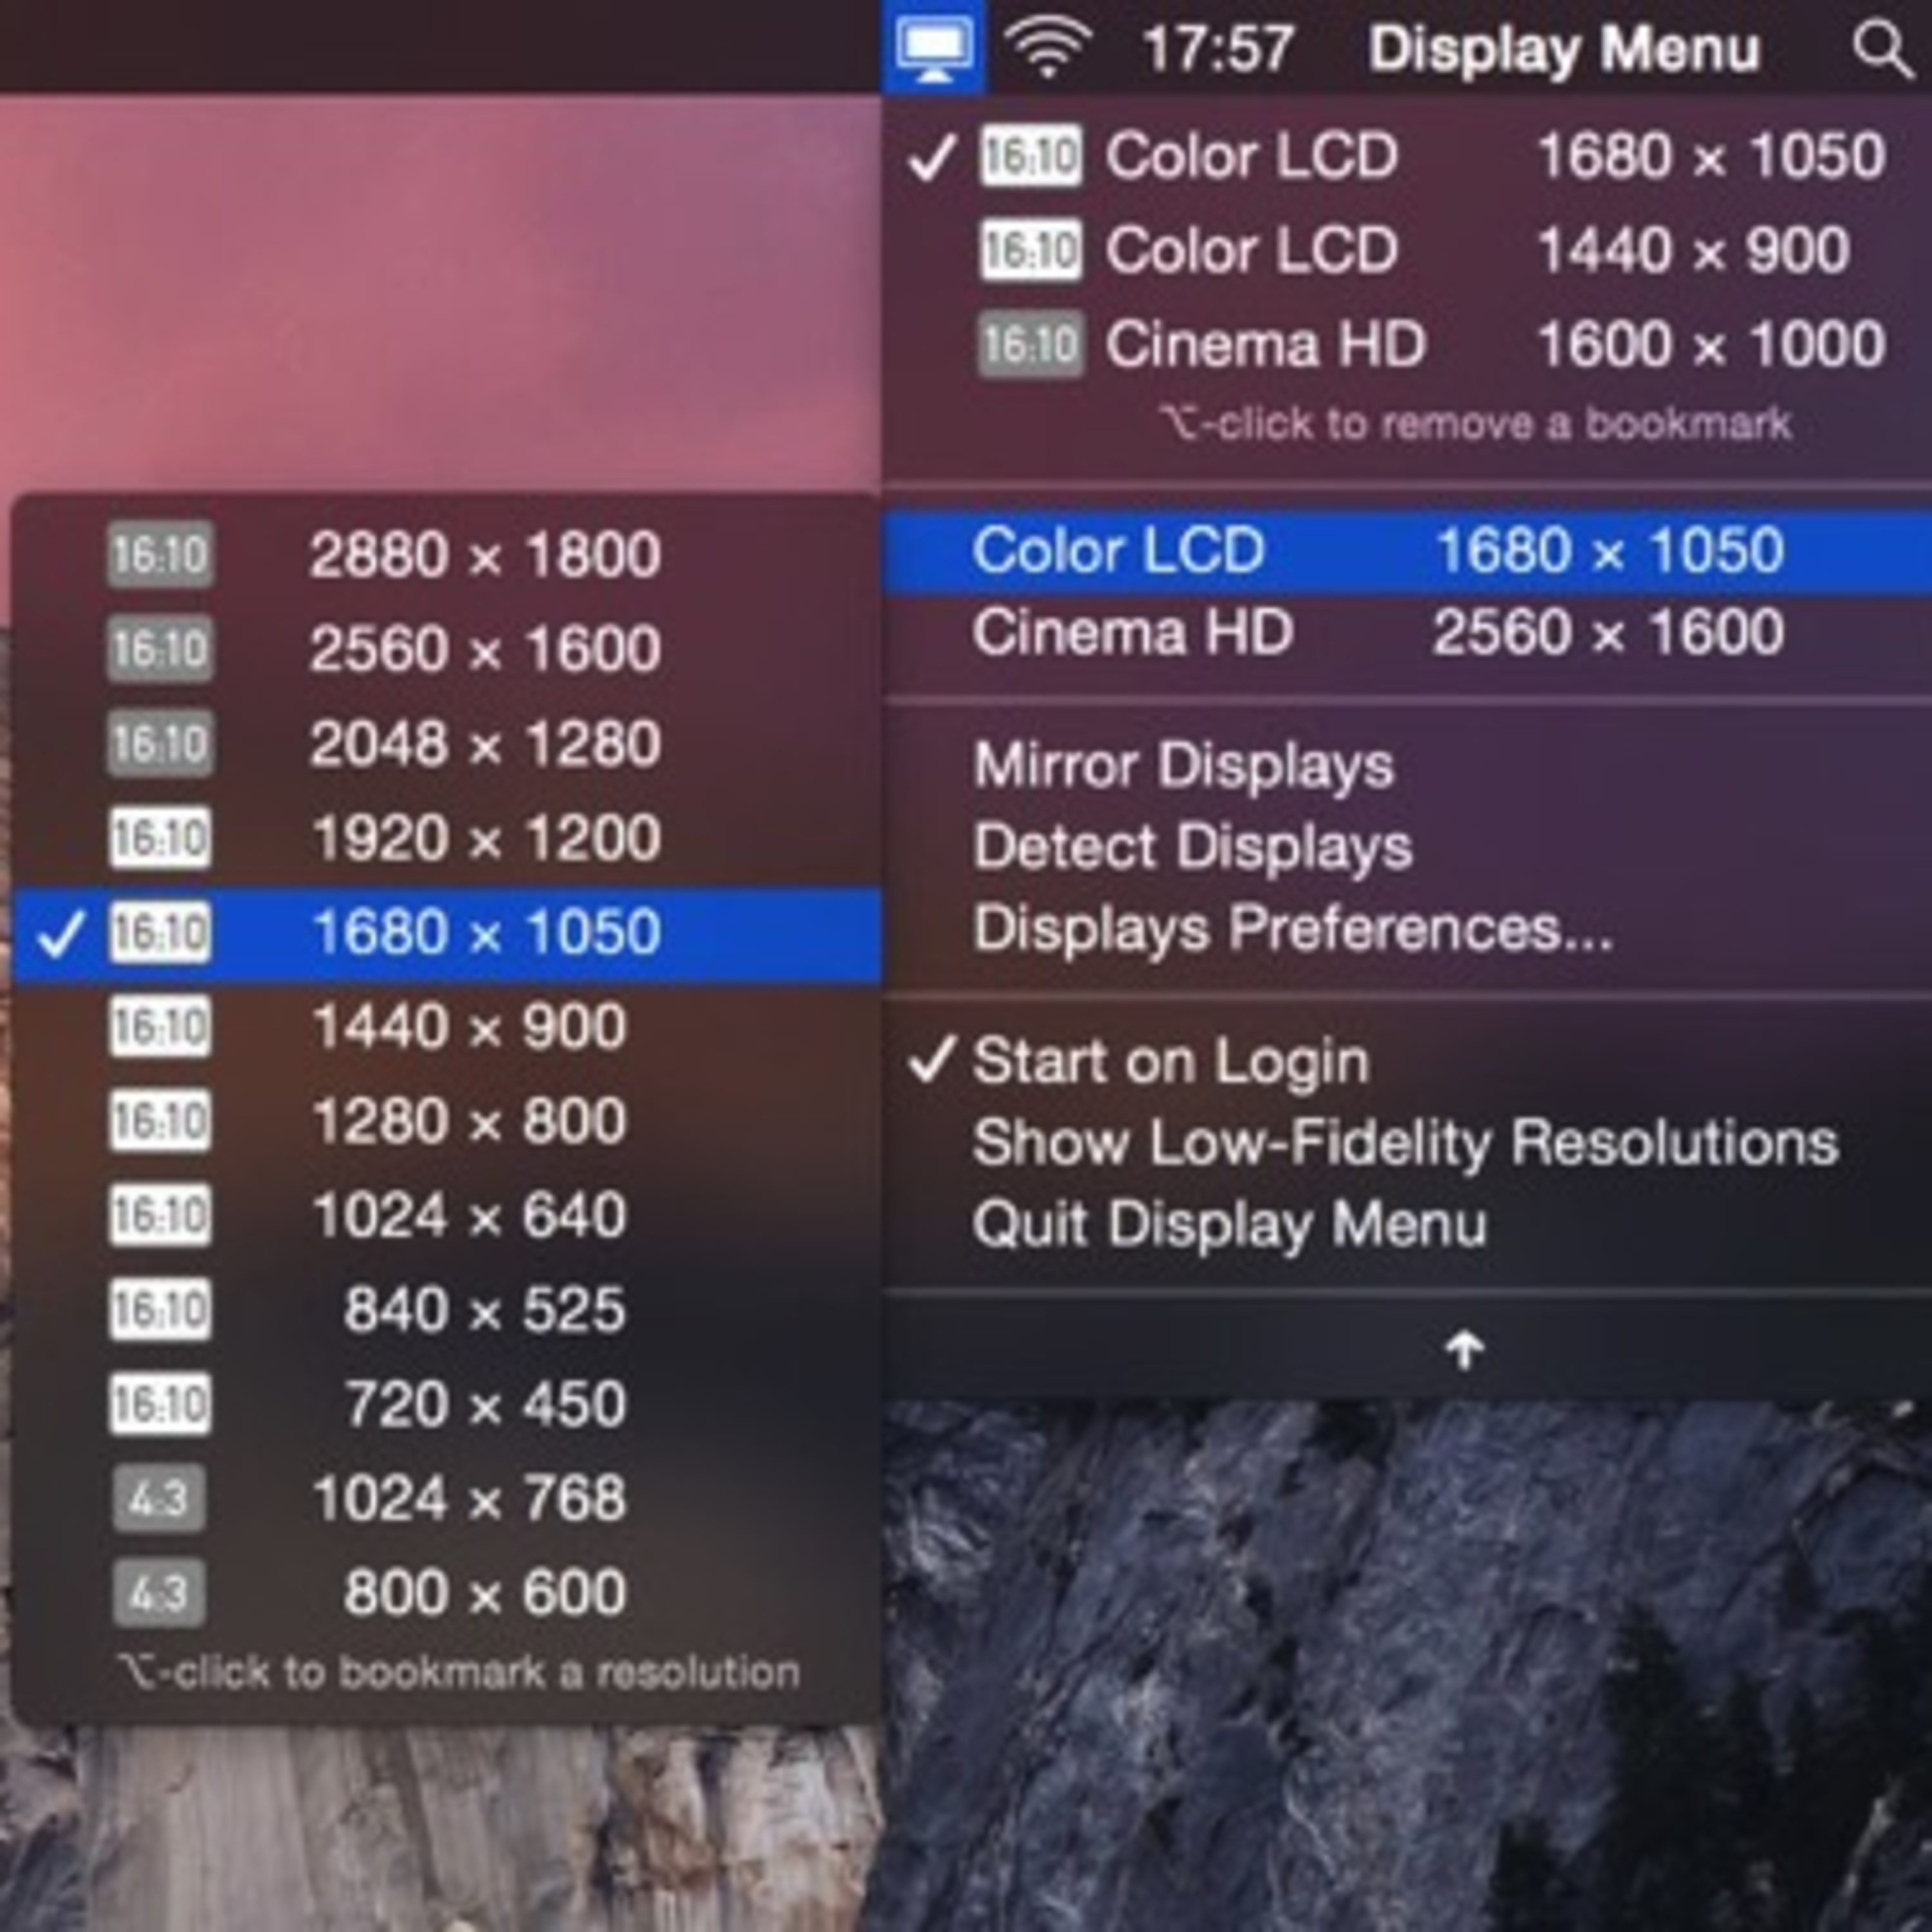Click Detect Displays
This screenshot has width=1932, height=1932.
point(1192,848)
